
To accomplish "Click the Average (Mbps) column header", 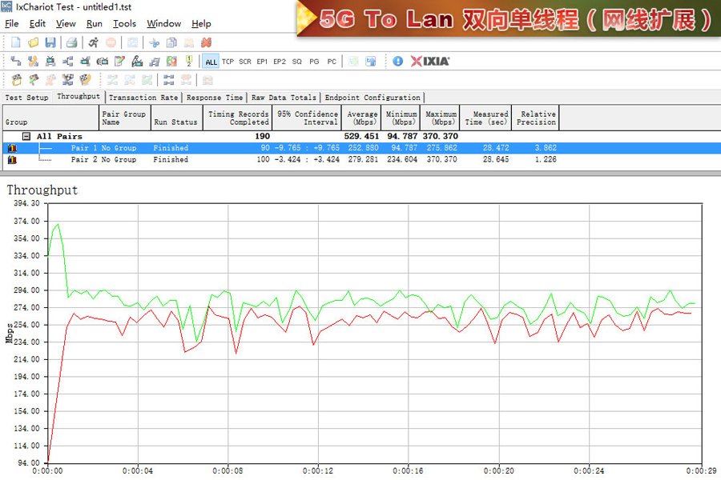I will pyautogui.click(x=362, y=118).
